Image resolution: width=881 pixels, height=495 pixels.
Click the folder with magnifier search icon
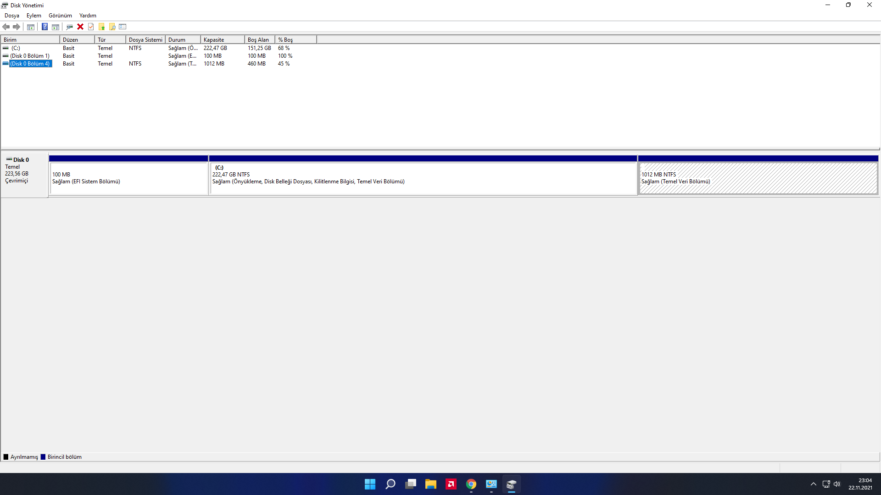click(112, 27)
